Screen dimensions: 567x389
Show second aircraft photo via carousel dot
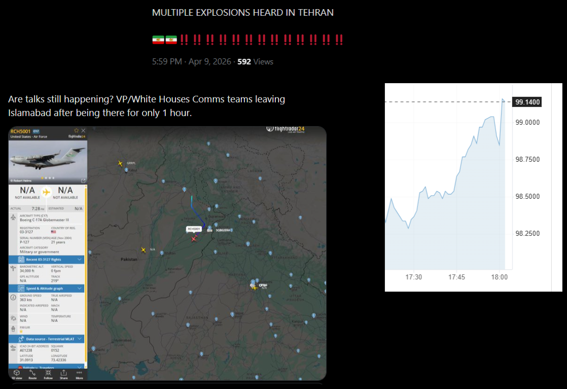click(46, 178)
